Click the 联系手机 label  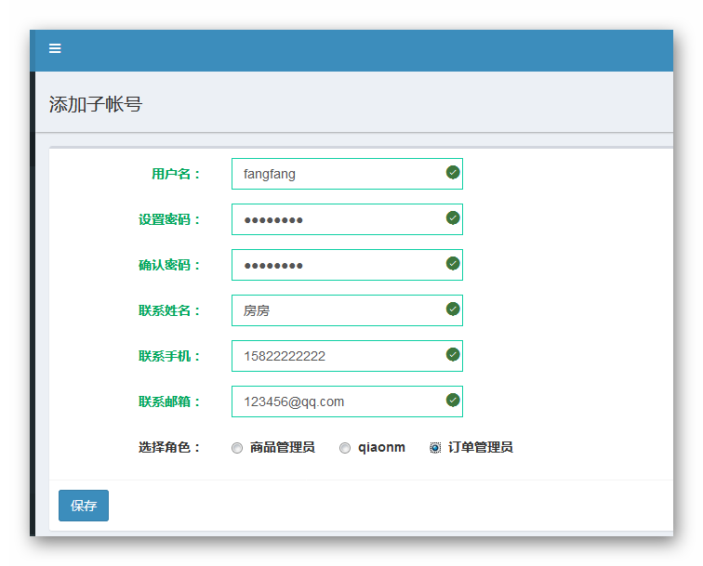pyautogui.click(x=169, y=356)
